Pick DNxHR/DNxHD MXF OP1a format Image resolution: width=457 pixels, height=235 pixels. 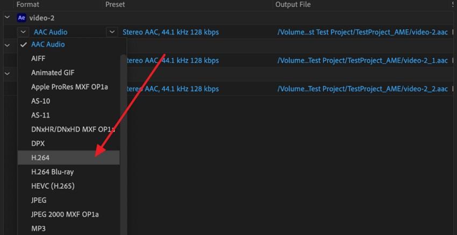coord(69,130)
